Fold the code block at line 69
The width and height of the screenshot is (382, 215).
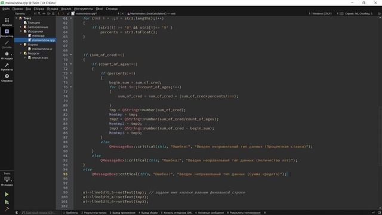71,55
